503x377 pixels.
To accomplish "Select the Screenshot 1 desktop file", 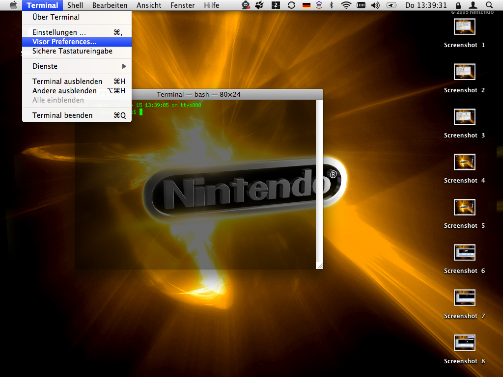I will (x=464, y=33).
